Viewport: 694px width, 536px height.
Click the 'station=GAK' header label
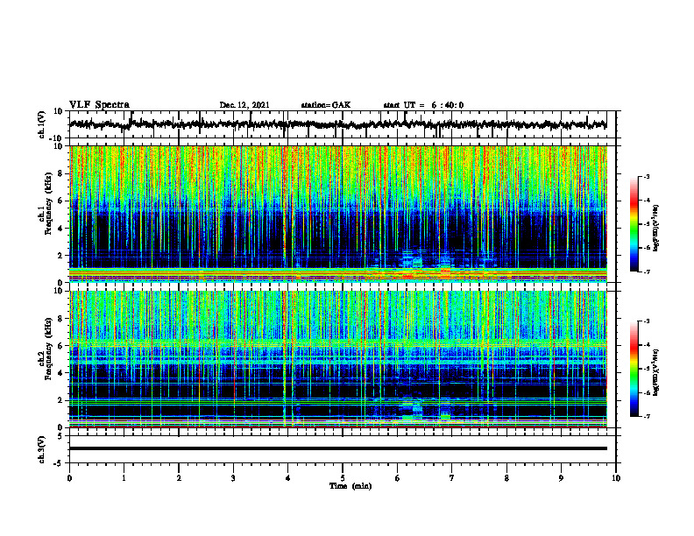326,105
